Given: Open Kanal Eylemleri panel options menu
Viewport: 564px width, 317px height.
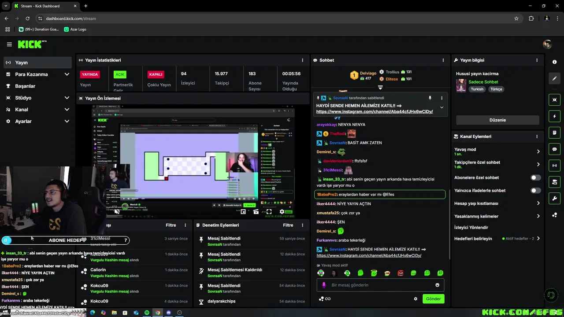Looking at the screenshot, I should point(537,136).
